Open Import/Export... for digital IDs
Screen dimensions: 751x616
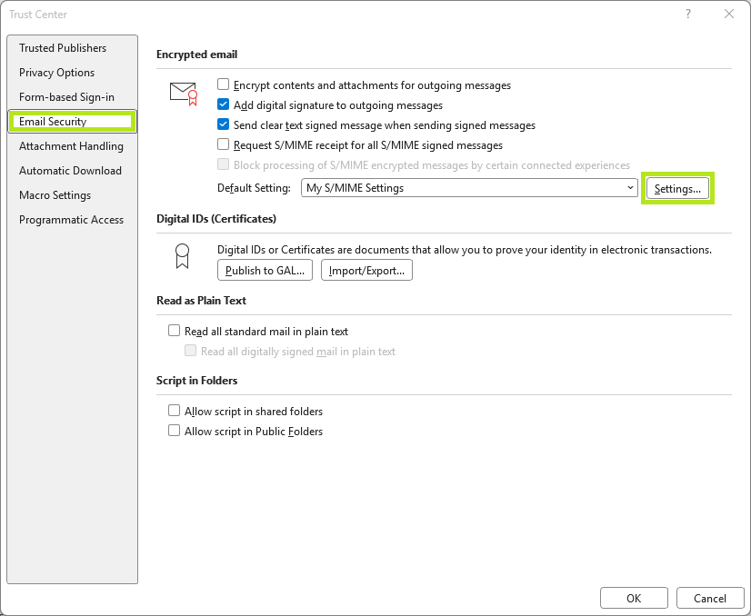pos(366,270)
